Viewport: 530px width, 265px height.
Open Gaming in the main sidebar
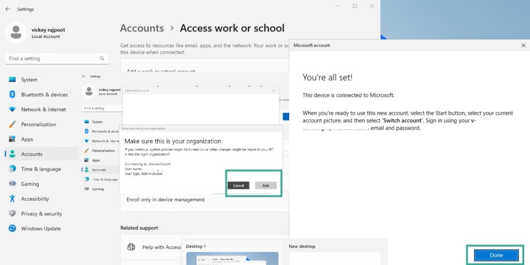point(42,184)
